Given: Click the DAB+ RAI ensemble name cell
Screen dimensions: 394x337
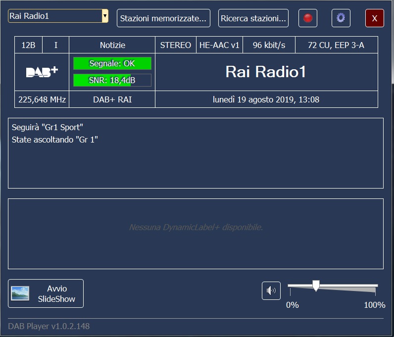Looking at the screenshot, I should 112,99.
